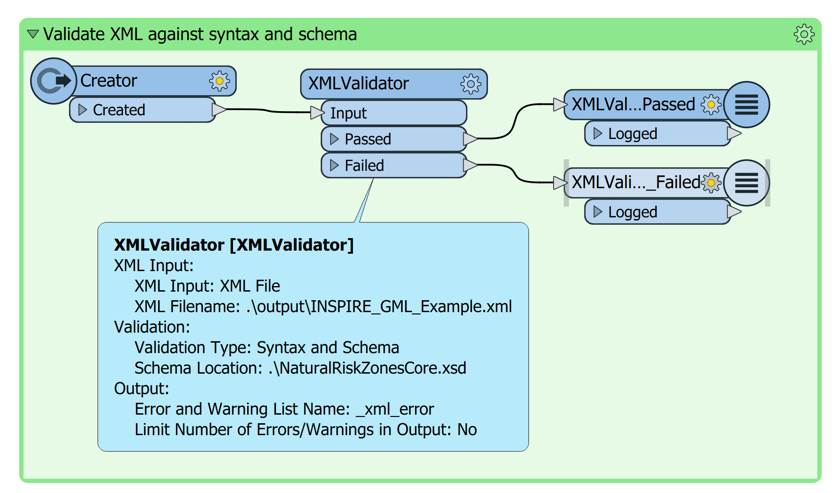Image resolution: width=839 pixels, height=493 pixels.
Task: Select the Failed output port connector arrow
Action: (471, 165)
